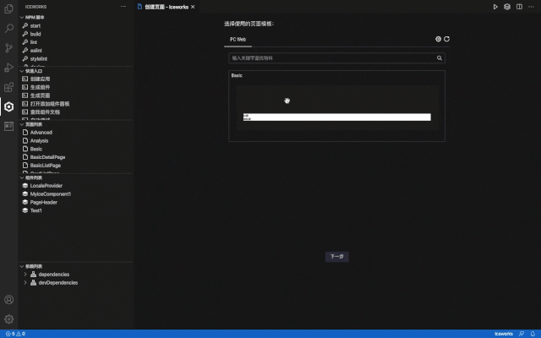Click the search magnifier in template search box
This screenshot has height=338, width=541.
tap(440, 58)
